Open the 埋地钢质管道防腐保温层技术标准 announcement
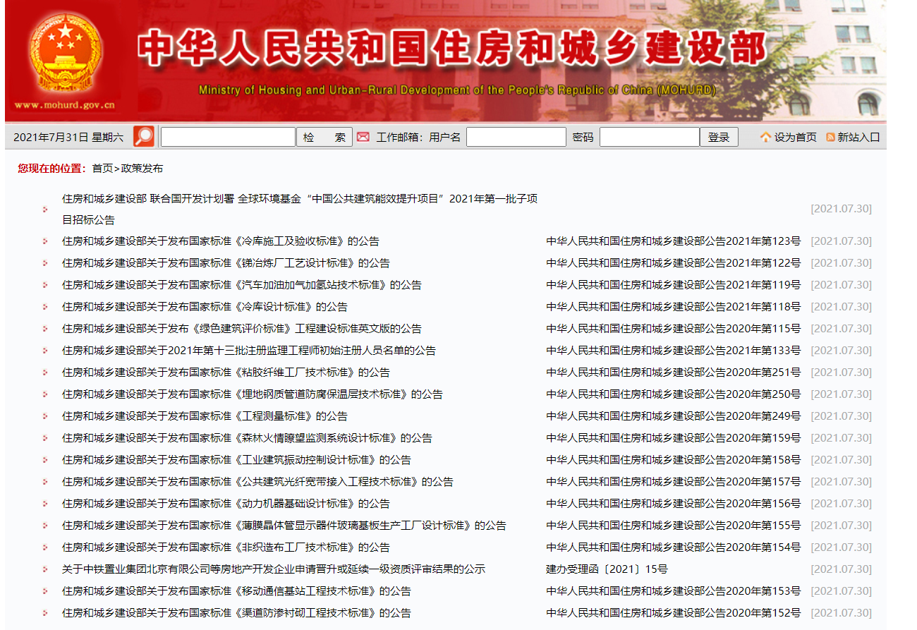The width and height of the screenshot is (917, 630). pyautogui.click(x=252, y=394)
